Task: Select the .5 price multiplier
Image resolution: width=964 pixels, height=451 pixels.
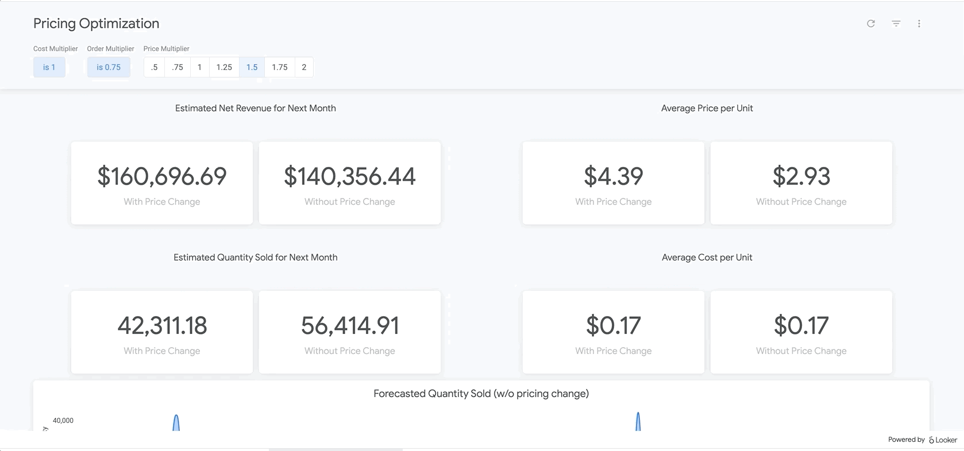Action: 154,67
